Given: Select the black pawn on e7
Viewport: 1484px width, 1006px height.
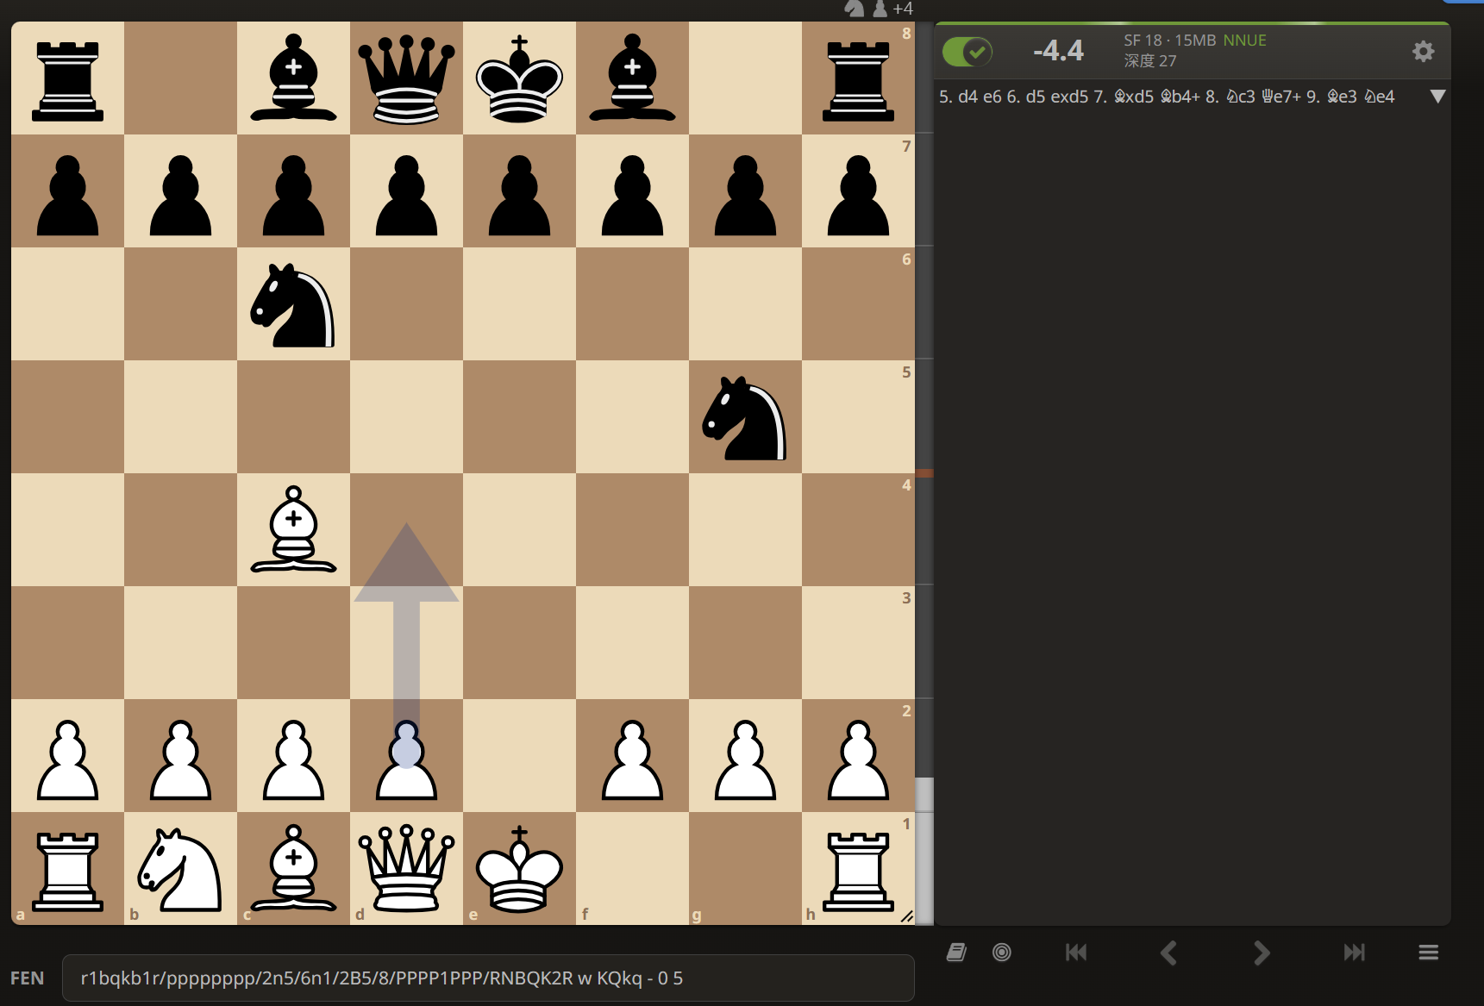Looking at the screenshot, I should [519, 191].
